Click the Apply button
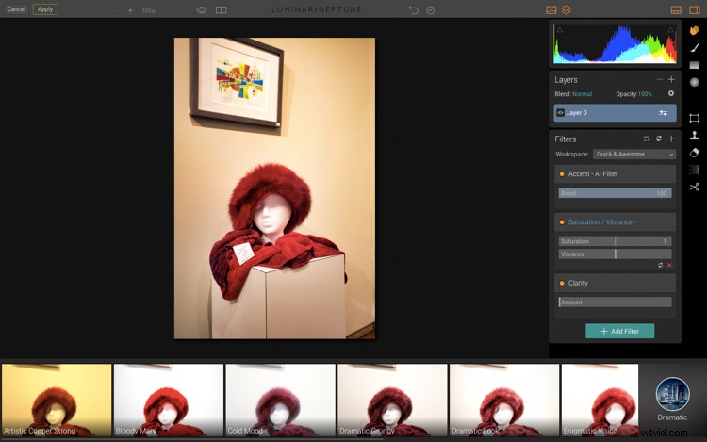 tap(45, 9)
